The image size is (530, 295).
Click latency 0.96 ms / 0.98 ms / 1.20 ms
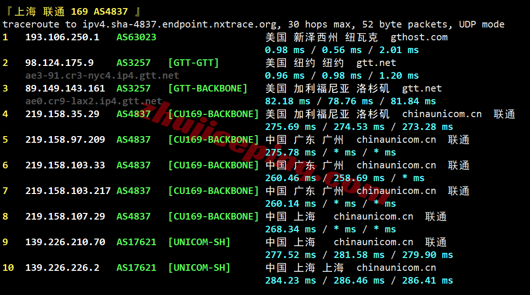pyautogui.click(x=342, y=76)
